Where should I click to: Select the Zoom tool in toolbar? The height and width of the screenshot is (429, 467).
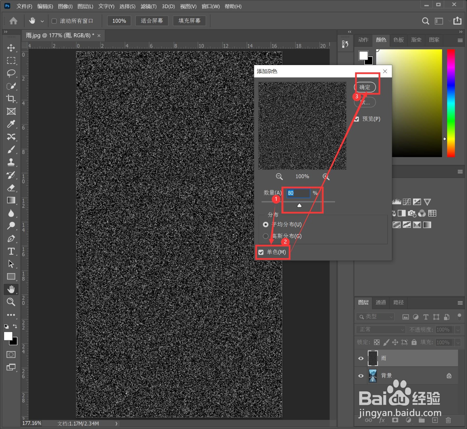click(11, 302)
